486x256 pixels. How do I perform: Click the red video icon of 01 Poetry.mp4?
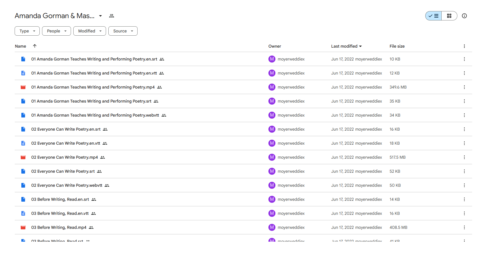23,87
